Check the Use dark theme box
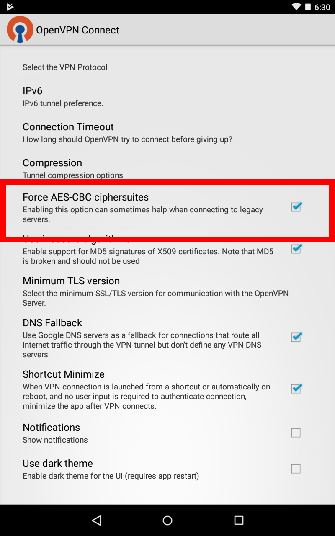The height and width of the screenshot is (536, 335). (x=296, y=469)
